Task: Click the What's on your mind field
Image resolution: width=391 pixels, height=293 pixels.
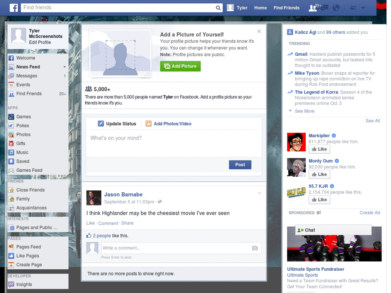Action: pos(174,143)
